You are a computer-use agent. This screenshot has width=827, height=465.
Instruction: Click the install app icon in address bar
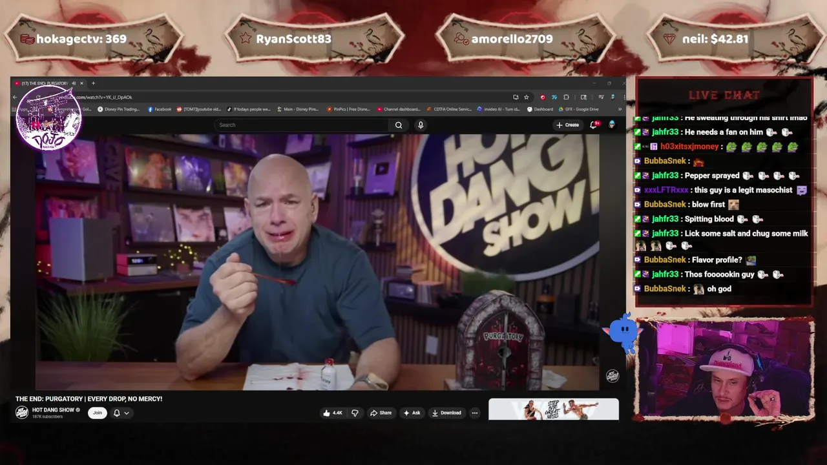tap(516, 97)
